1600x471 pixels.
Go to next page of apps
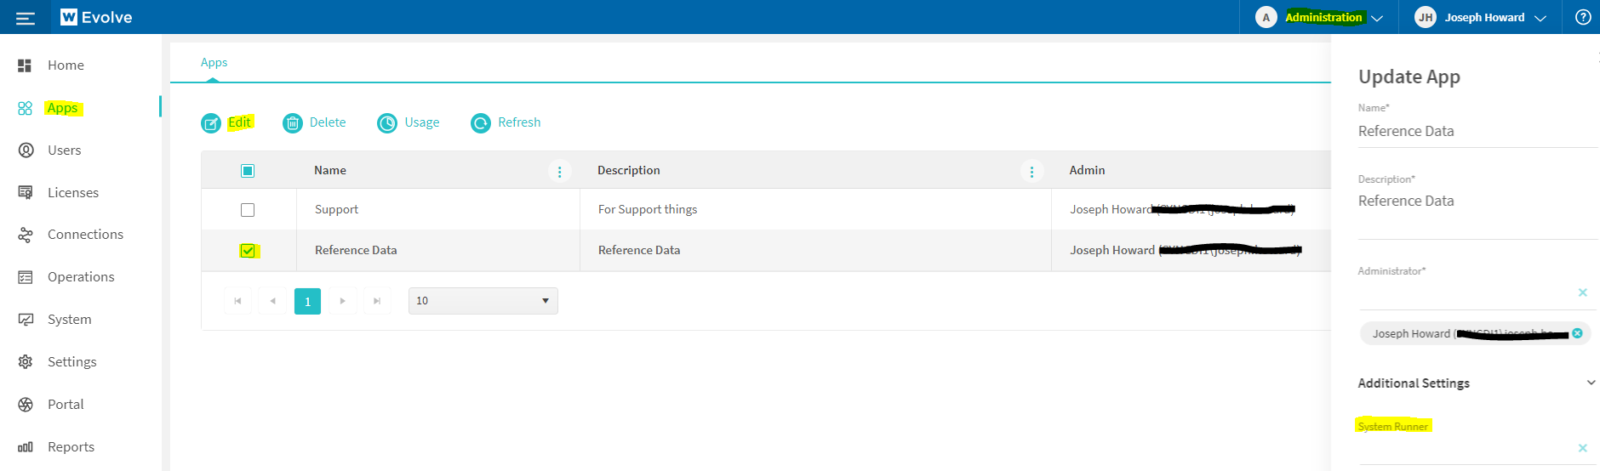(342, 301)
